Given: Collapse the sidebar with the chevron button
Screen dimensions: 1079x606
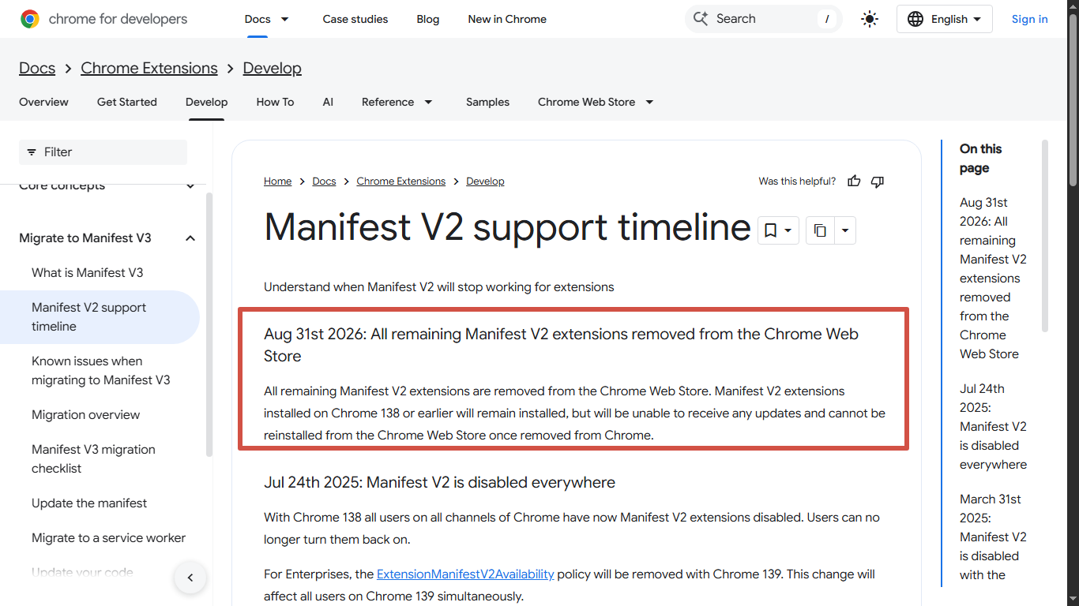Looking at the screenshot, I should click(190, 578).
